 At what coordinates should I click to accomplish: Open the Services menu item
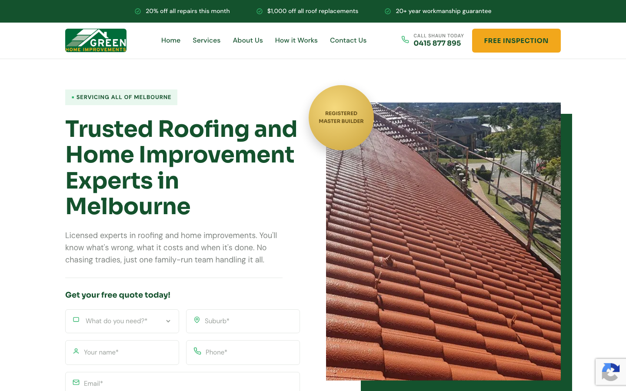point(206,40)
